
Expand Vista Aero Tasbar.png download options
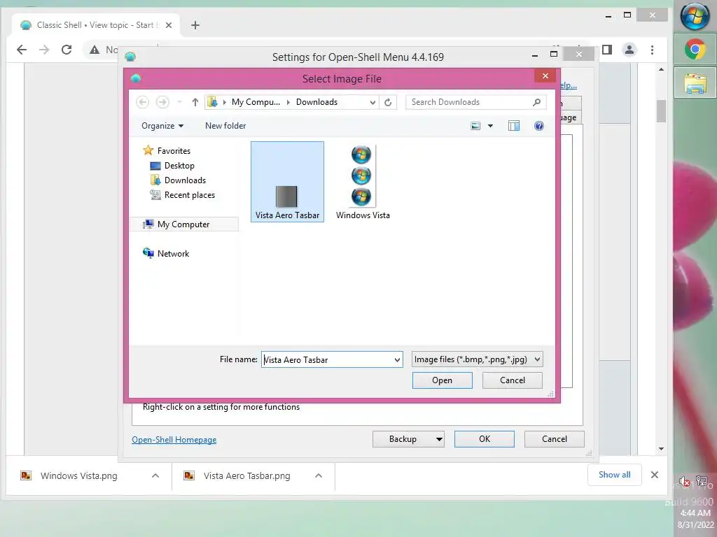tap(319, 475)
